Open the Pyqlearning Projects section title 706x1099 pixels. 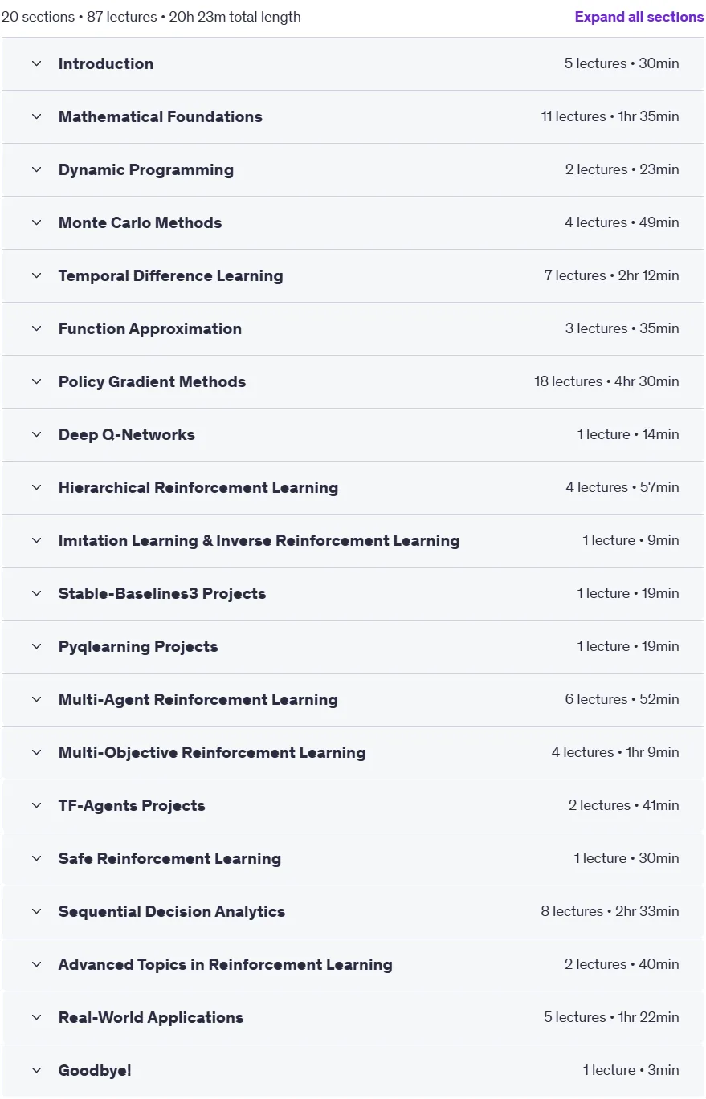pyautogui.click(x=138, y=646)
